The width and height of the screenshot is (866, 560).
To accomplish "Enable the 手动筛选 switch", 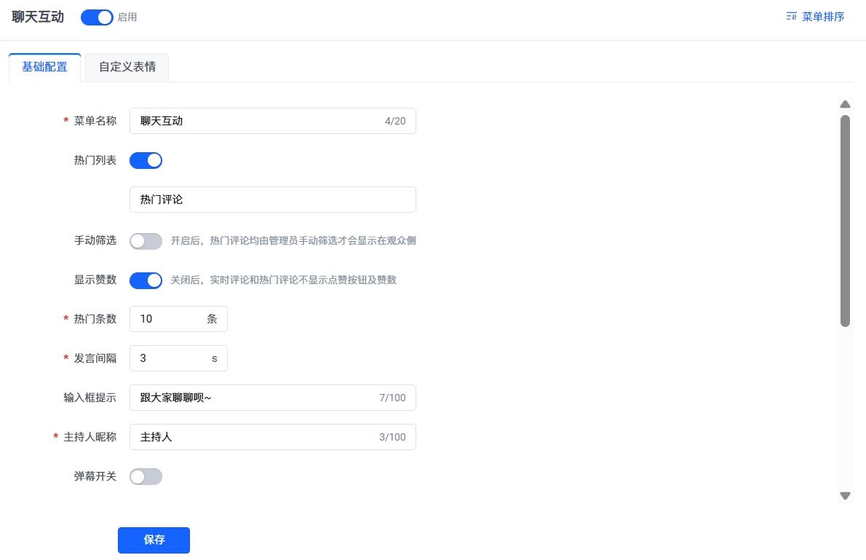I will click(146, 241).
